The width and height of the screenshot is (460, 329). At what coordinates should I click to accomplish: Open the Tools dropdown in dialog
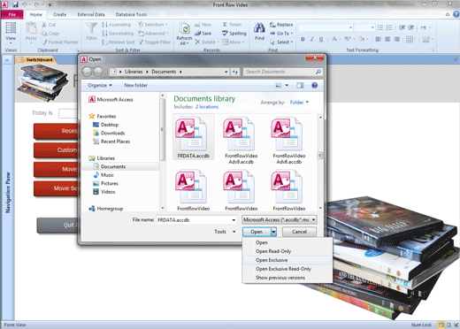225,232
